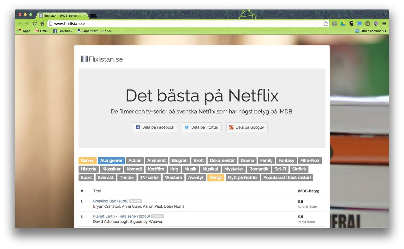This screenshot has height=249, width=404.
Task: Go forward with the browser forward arrow
Action: pyautogui.click(x=27, y=23)
